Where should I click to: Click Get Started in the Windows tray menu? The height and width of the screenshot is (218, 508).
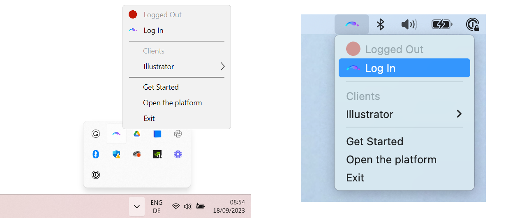[161, 87]
